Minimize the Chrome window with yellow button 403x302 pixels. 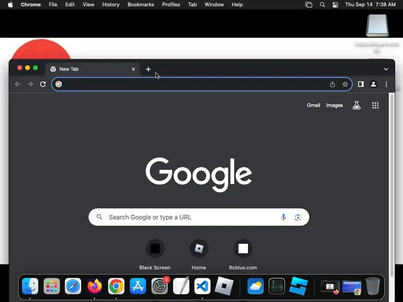[28, 68]
